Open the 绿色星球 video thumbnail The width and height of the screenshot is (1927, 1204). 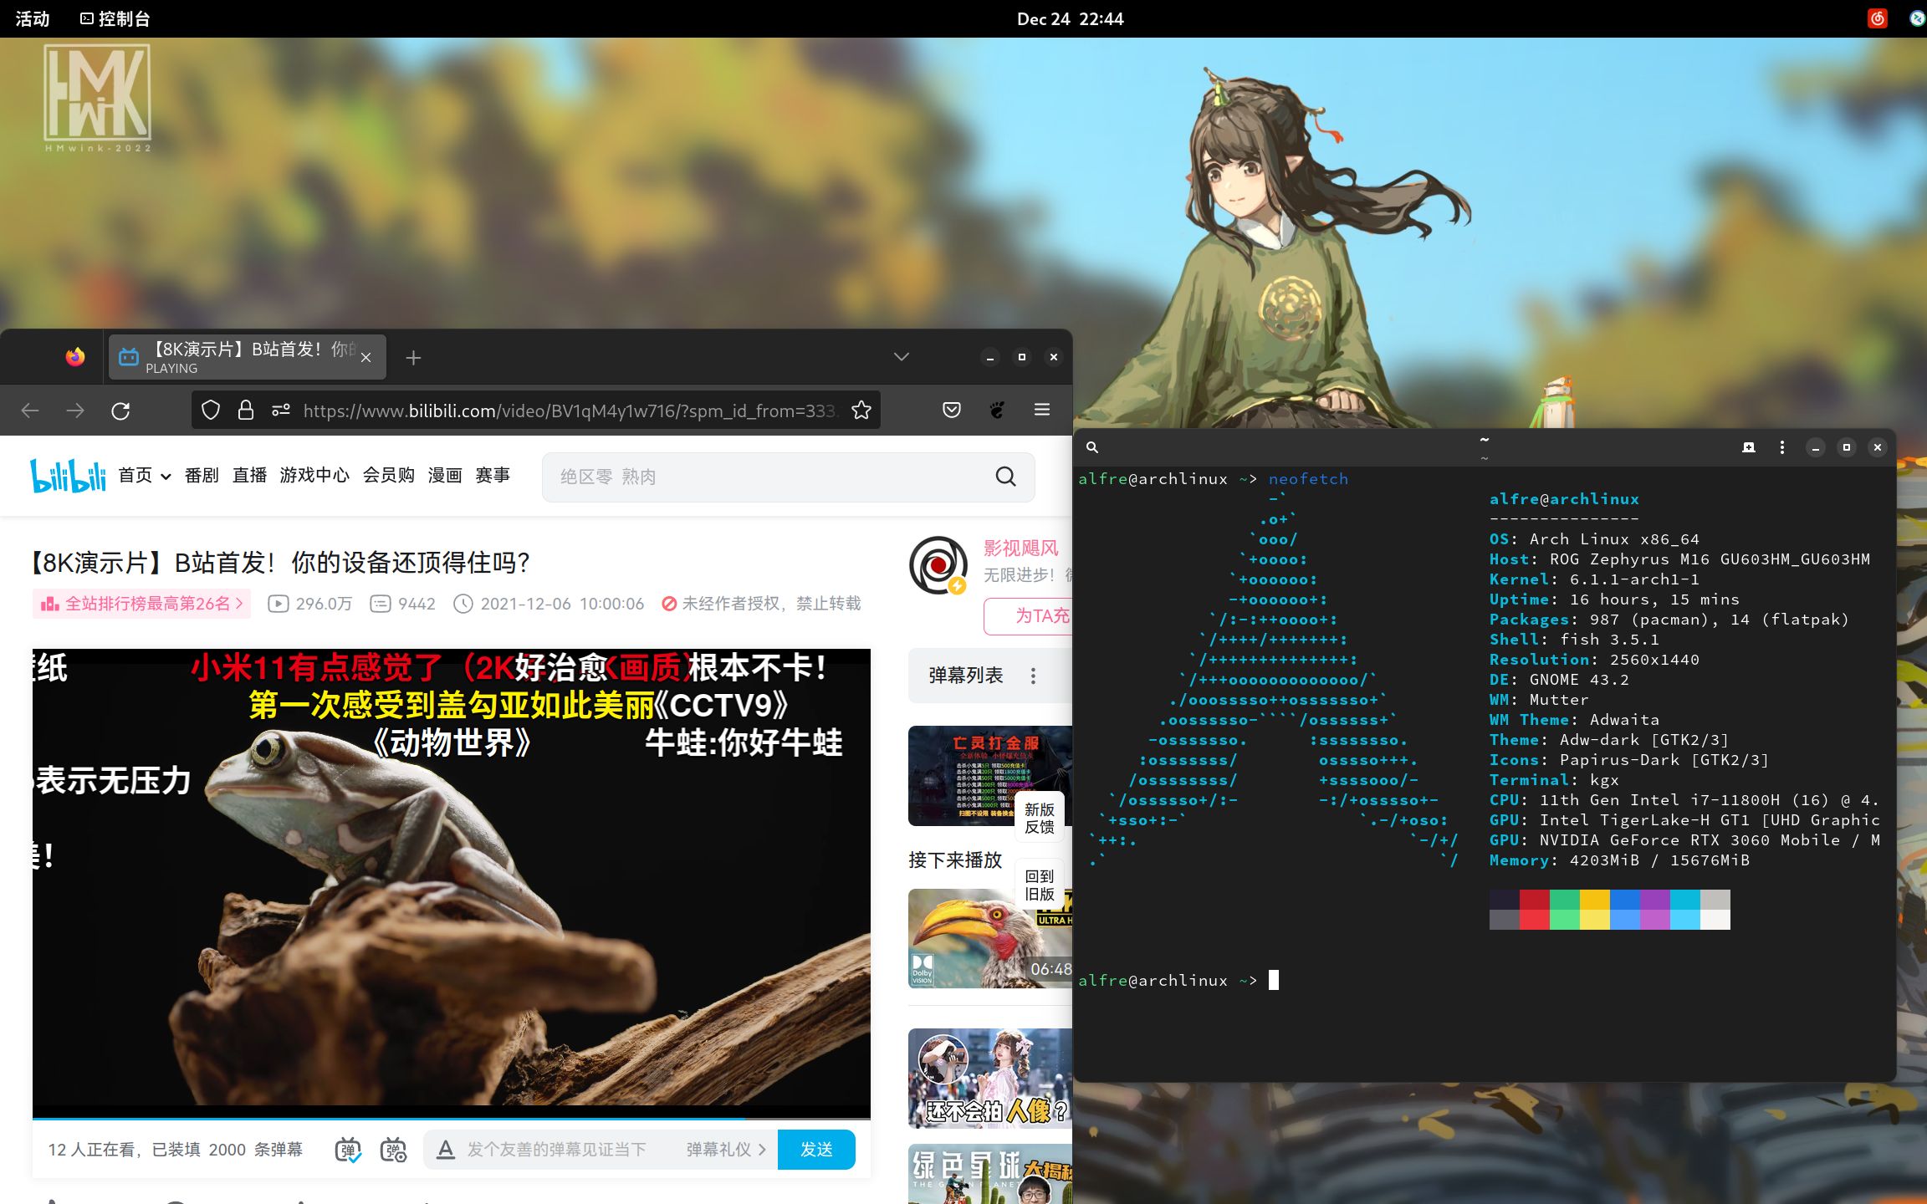click(990, 1174)
